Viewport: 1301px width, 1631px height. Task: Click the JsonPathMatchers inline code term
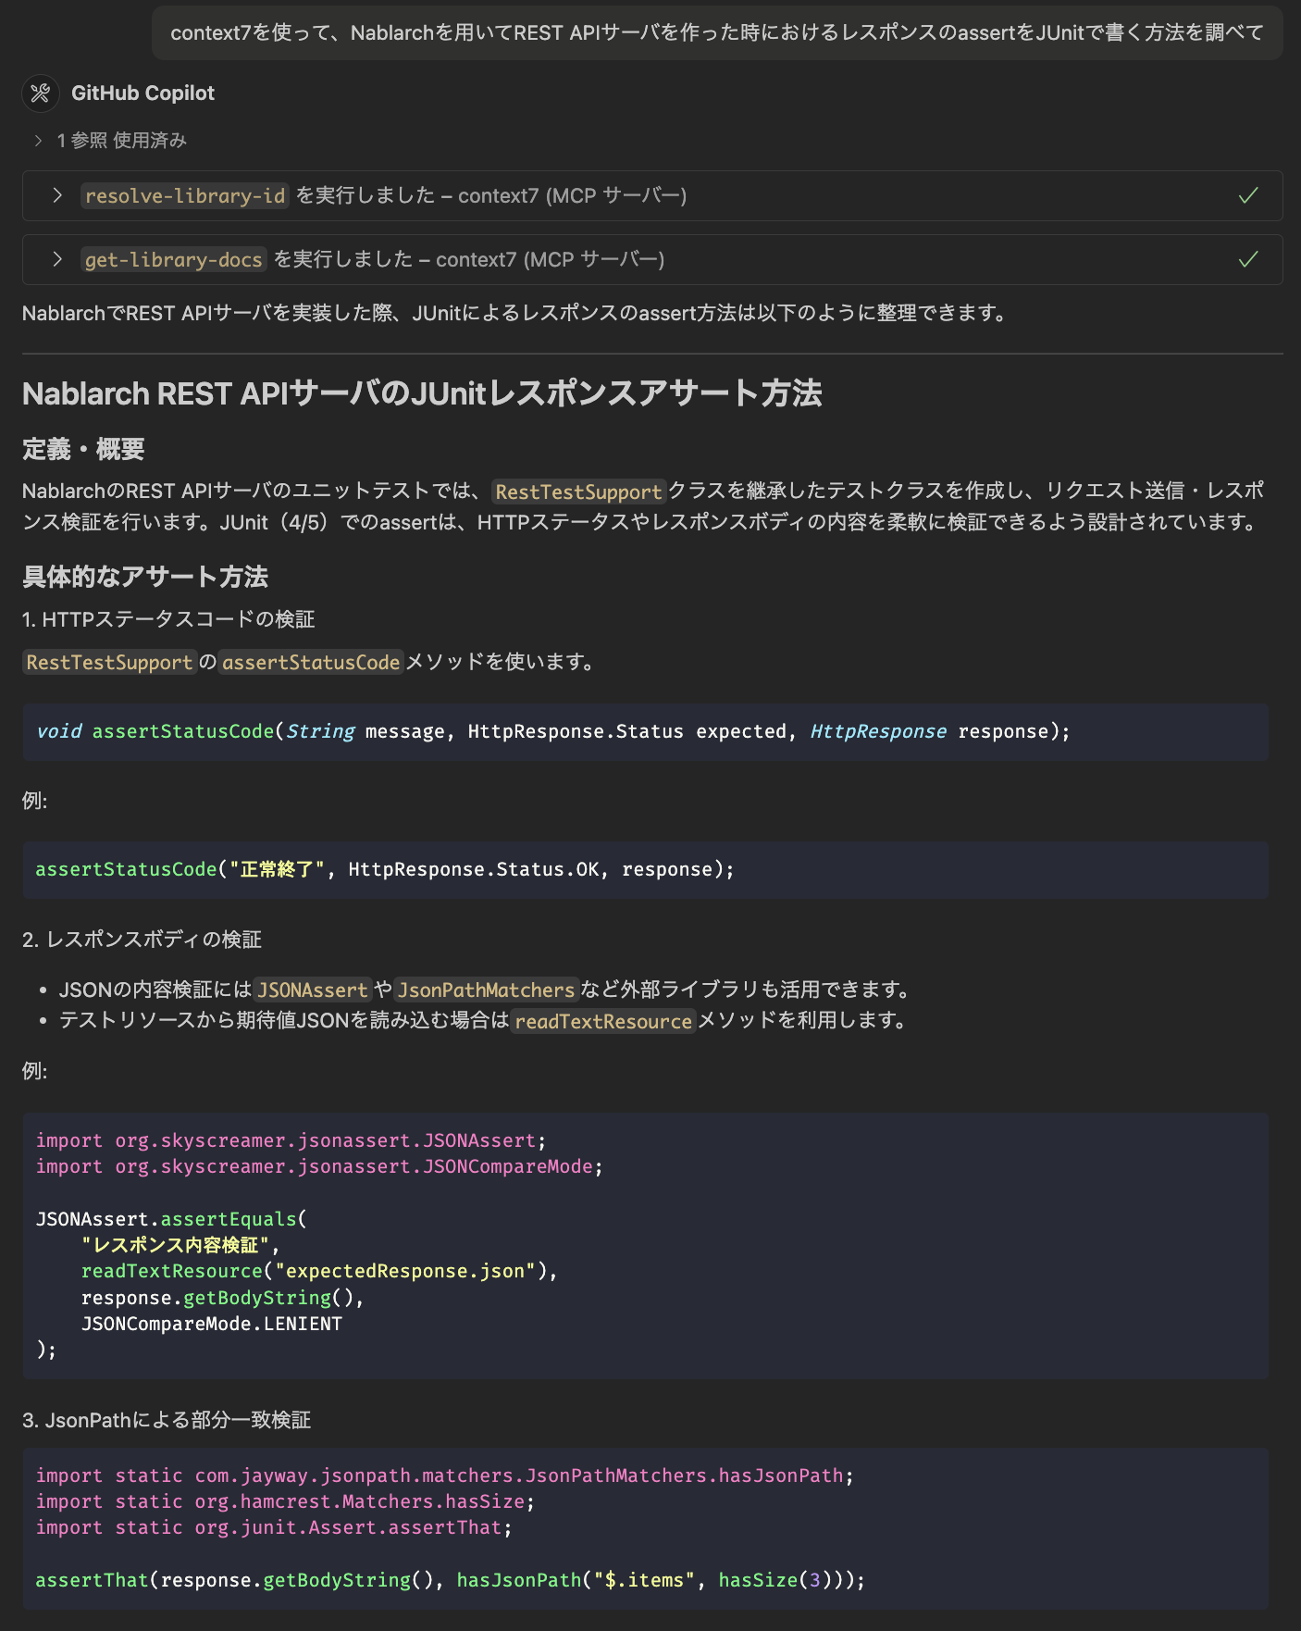click(487, 990)
